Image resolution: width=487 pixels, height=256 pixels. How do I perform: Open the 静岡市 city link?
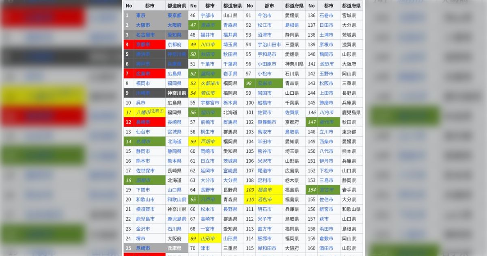point(143,151)
